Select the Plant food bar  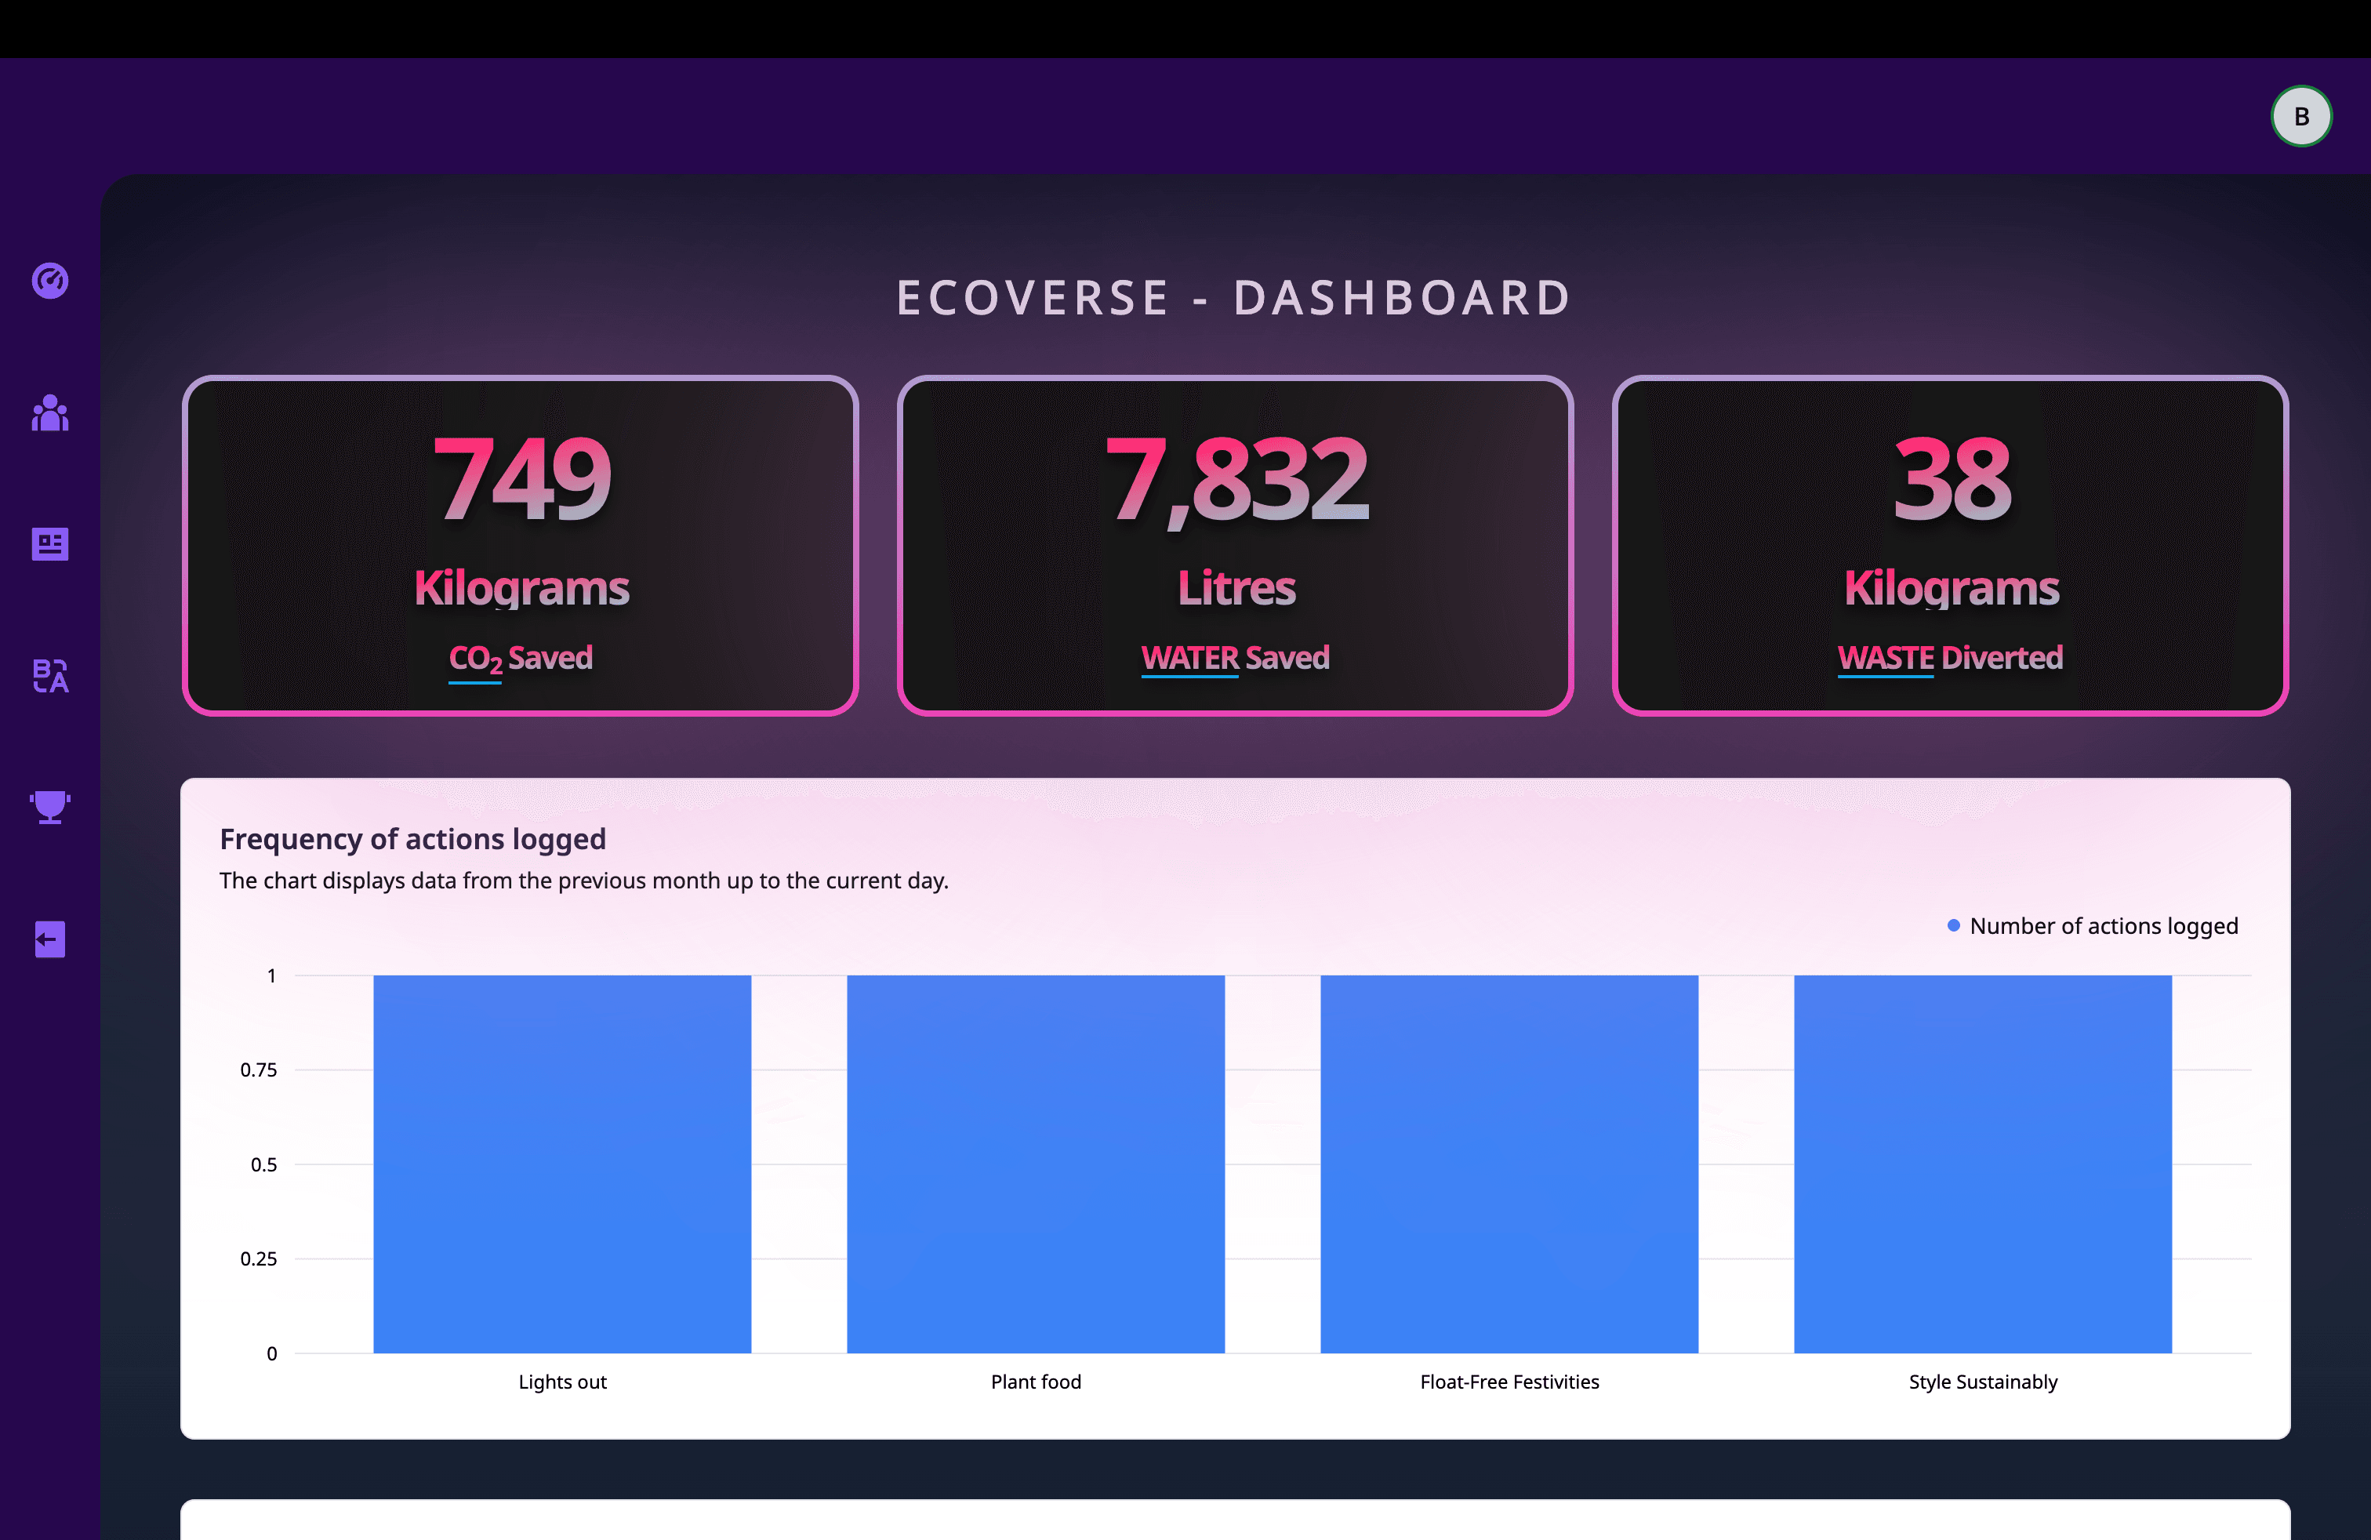click(x=1036, y=1164)
